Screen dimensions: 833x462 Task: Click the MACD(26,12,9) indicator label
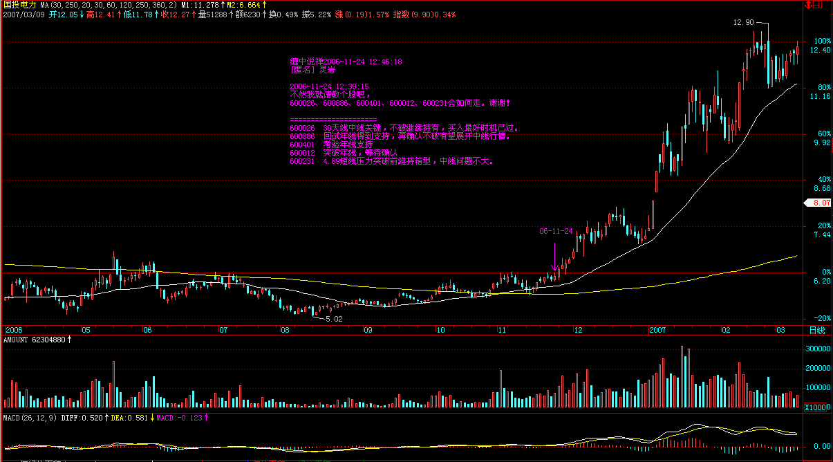30,418
